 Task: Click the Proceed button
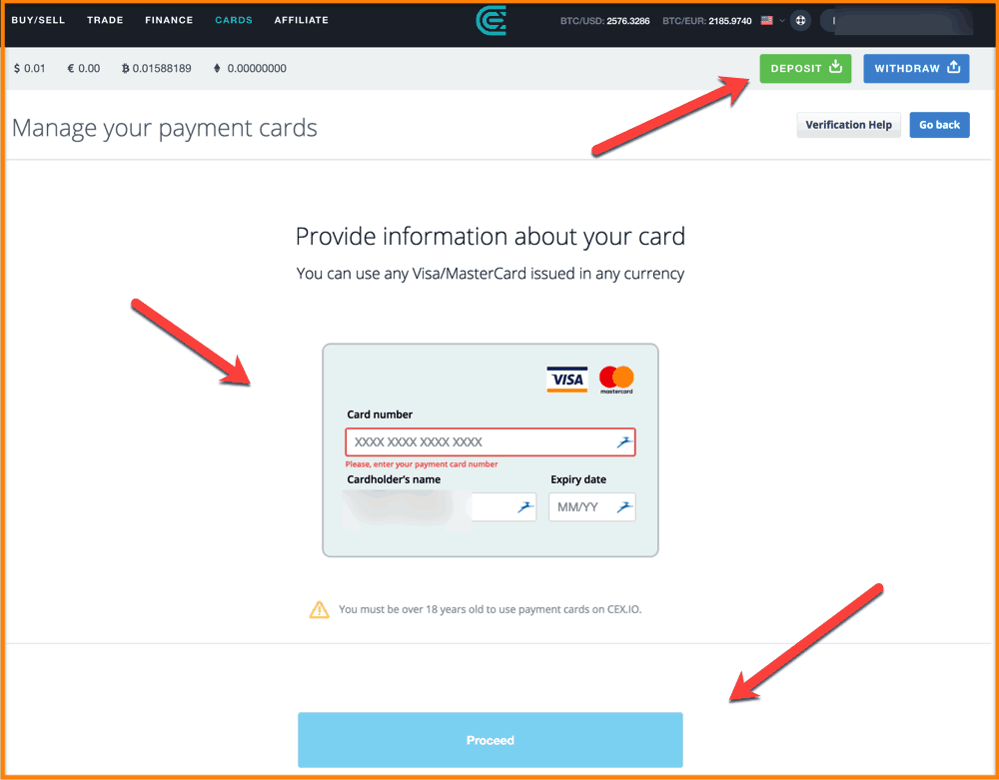490,740
